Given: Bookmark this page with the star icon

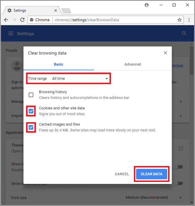Looking at the screenshot, I should [x=179, y=20].
